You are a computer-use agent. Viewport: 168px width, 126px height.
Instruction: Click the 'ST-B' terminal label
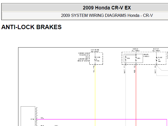(x=32, y=119)
